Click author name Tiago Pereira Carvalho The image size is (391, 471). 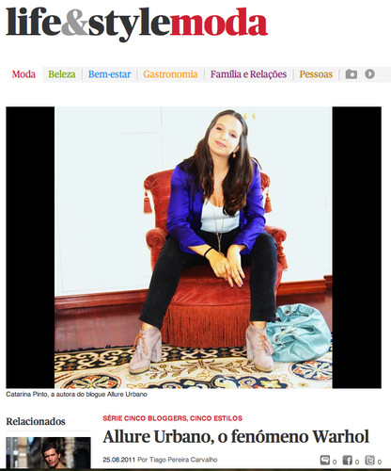183,460
